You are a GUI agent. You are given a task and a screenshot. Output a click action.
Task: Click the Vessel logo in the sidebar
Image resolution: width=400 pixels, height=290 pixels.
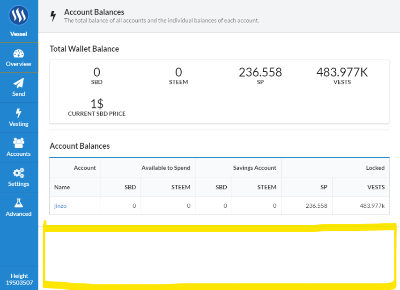point(19,15)
